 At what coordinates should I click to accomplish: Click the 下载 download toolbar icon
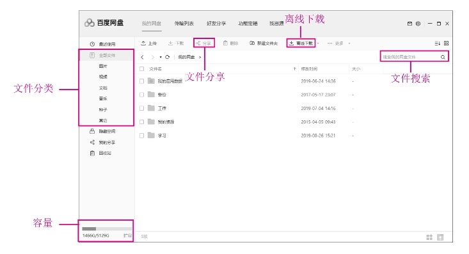point(170,44)
